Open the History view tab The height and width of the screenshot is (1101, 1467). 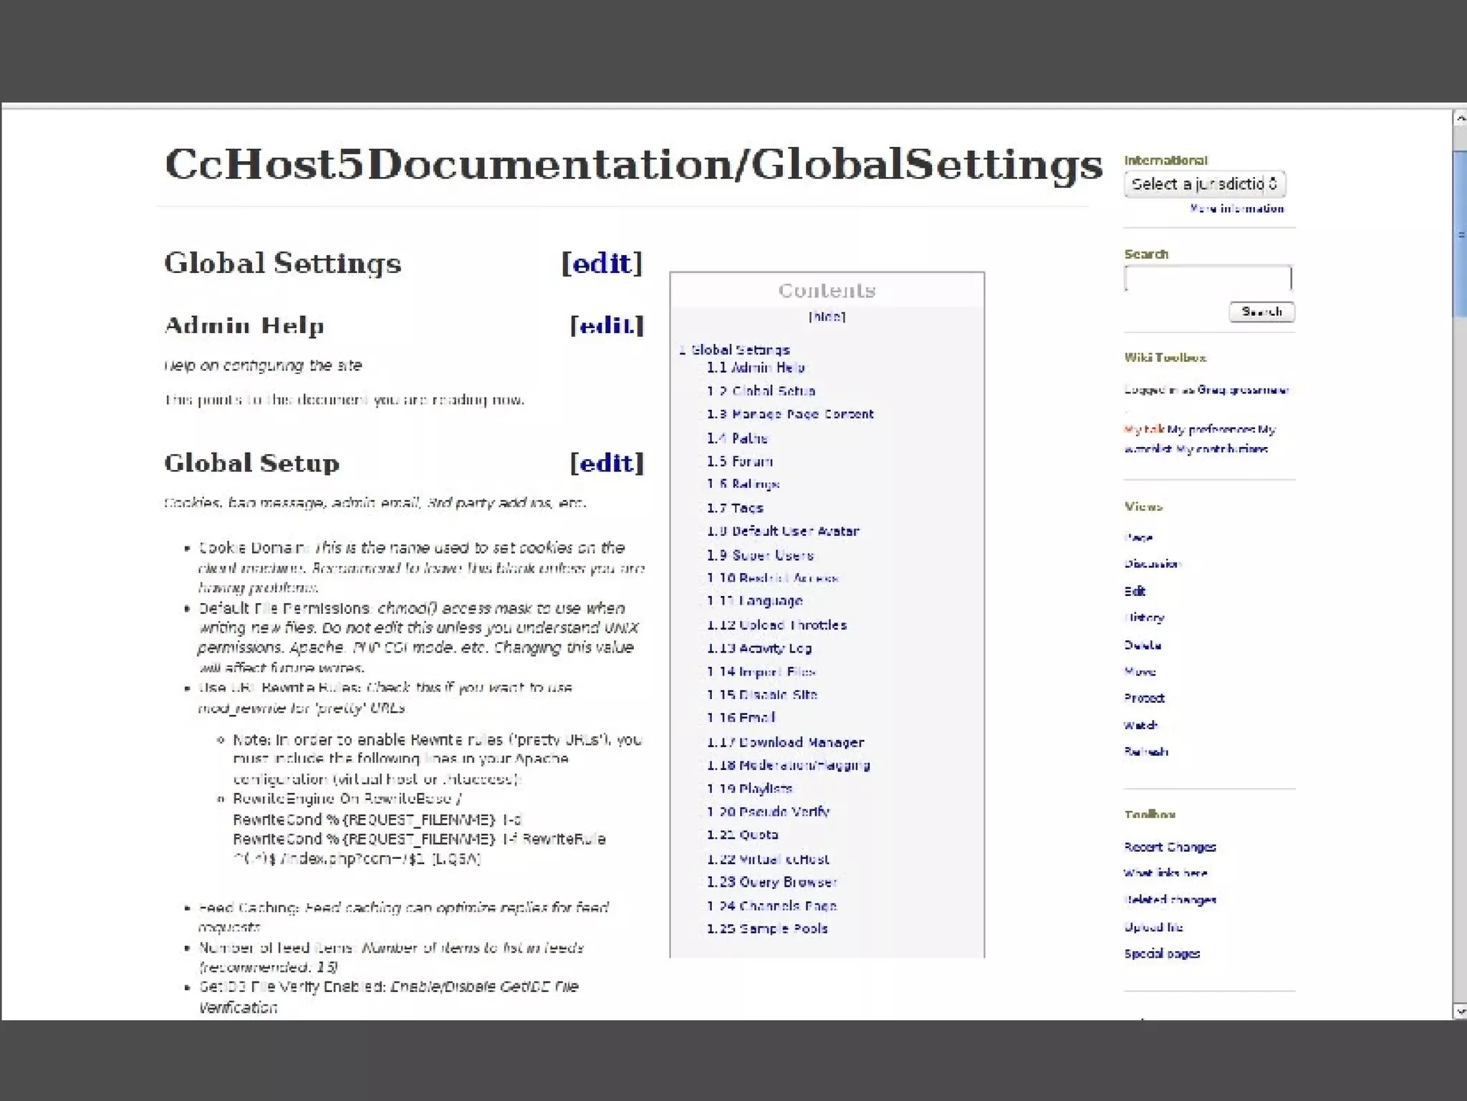[1144, 617]
